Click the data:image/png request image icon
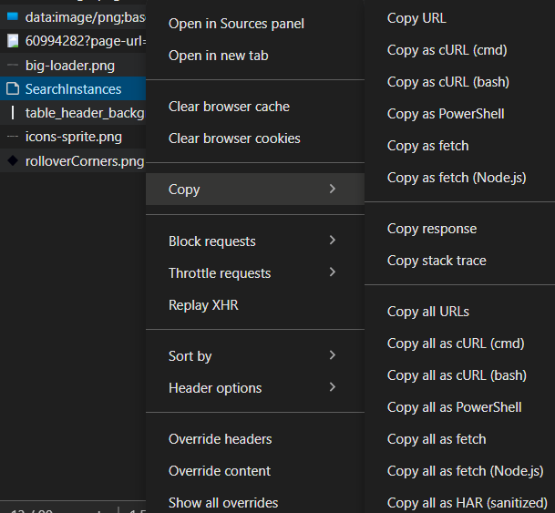 [12, 17]
